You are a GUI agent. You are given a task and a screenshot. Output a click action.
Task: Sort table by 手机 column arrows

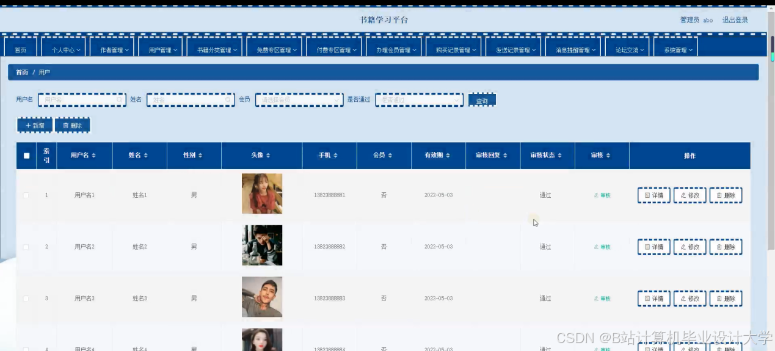[x=335, y=156]
